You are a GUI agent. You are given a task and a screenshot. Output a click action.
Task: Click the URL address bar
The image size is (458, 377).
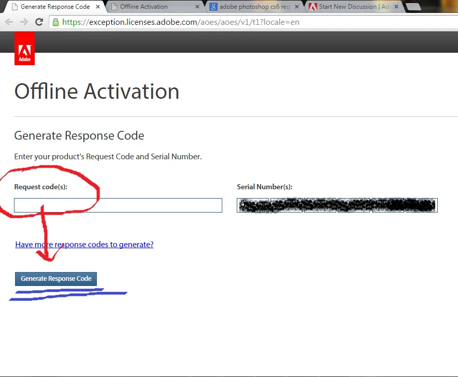coord(253,22)
